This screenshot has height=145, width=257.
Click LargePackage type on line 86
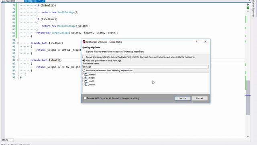point(60,33)
